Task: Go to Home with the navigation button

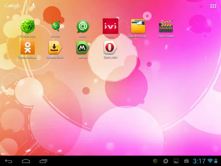Action: (x=26, y=161)
